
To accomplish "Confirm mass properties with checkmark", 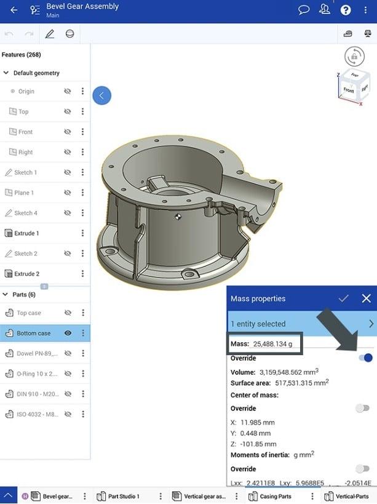I will (344, 298).
